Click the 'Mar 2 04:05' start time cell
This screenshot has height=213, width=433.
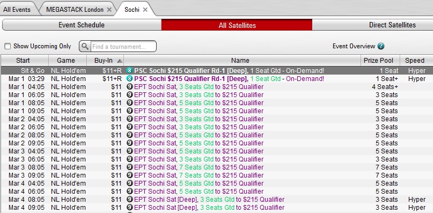coord(26,119)
